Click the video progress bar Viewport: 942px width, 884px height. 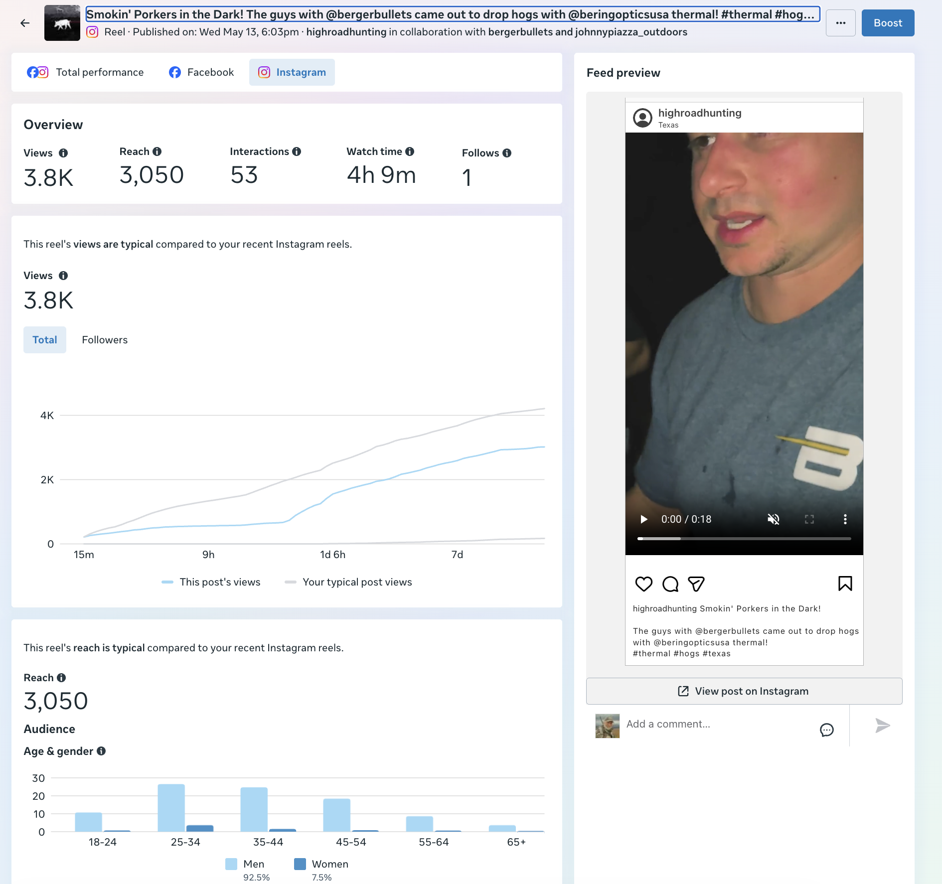pos(744,539)
